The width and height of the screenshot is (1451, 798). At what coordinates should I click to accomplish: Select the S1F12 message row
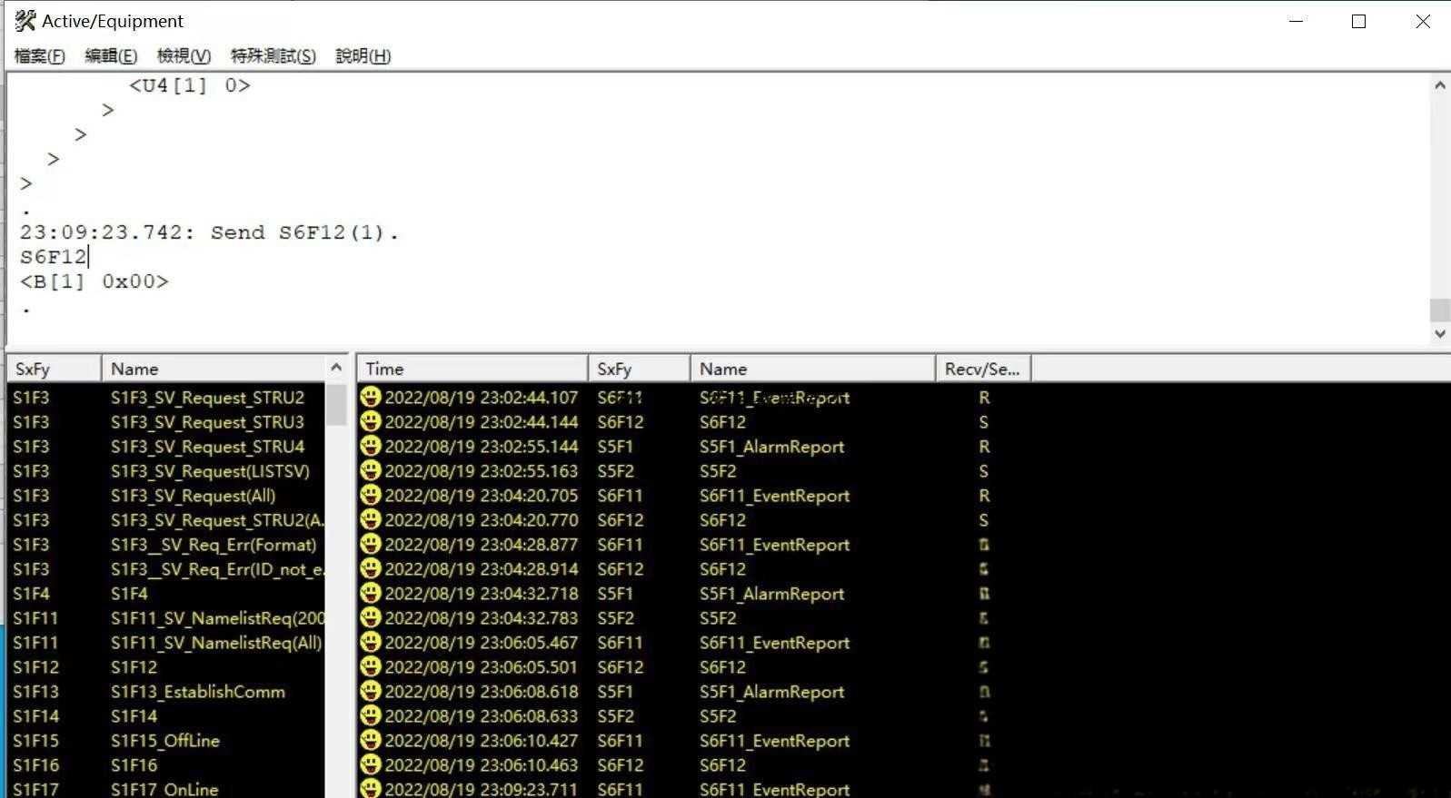point(166,667)
